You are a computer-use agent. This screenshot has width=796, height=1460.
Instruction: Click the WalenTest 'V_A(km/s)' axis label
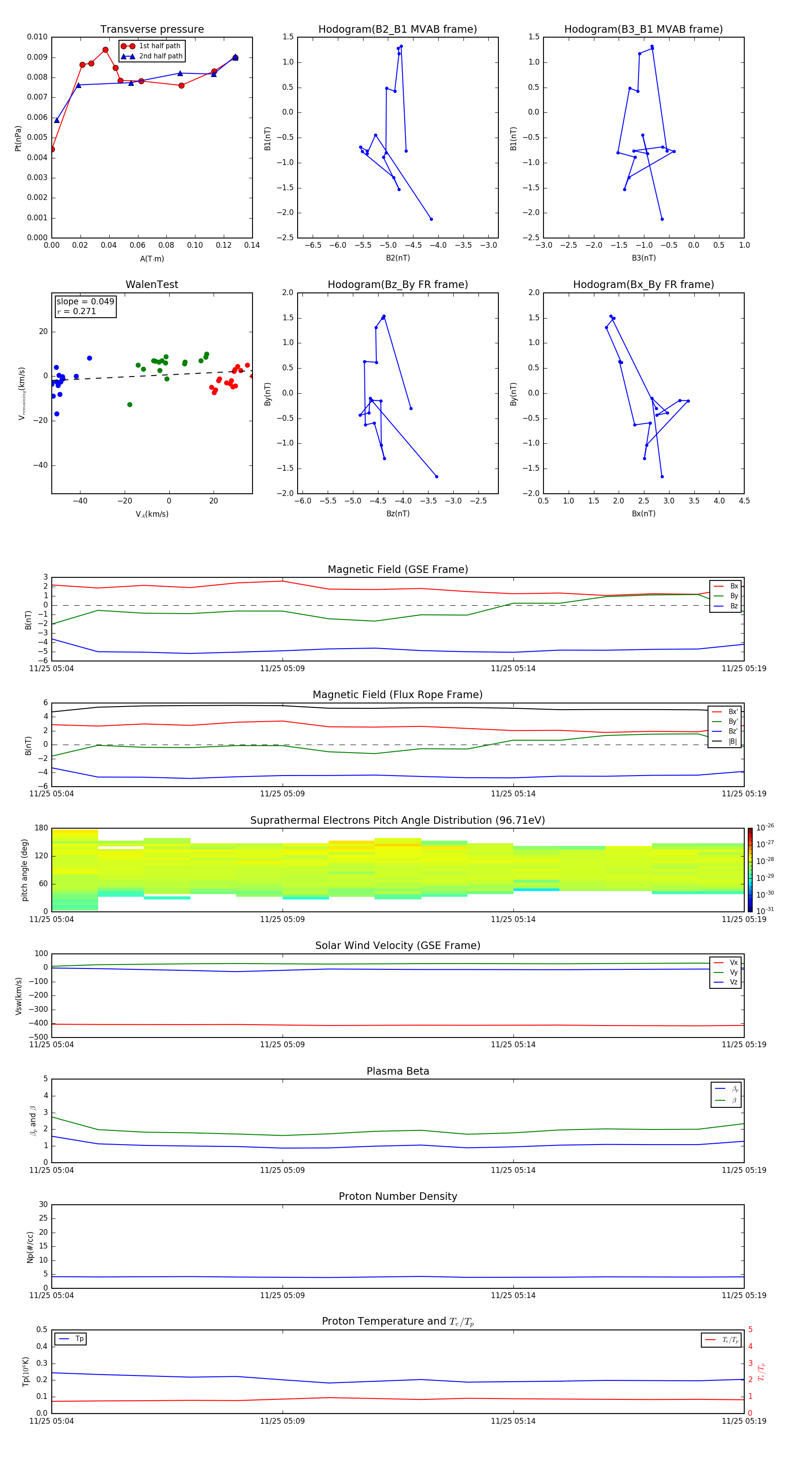click(x=152, y=514)
